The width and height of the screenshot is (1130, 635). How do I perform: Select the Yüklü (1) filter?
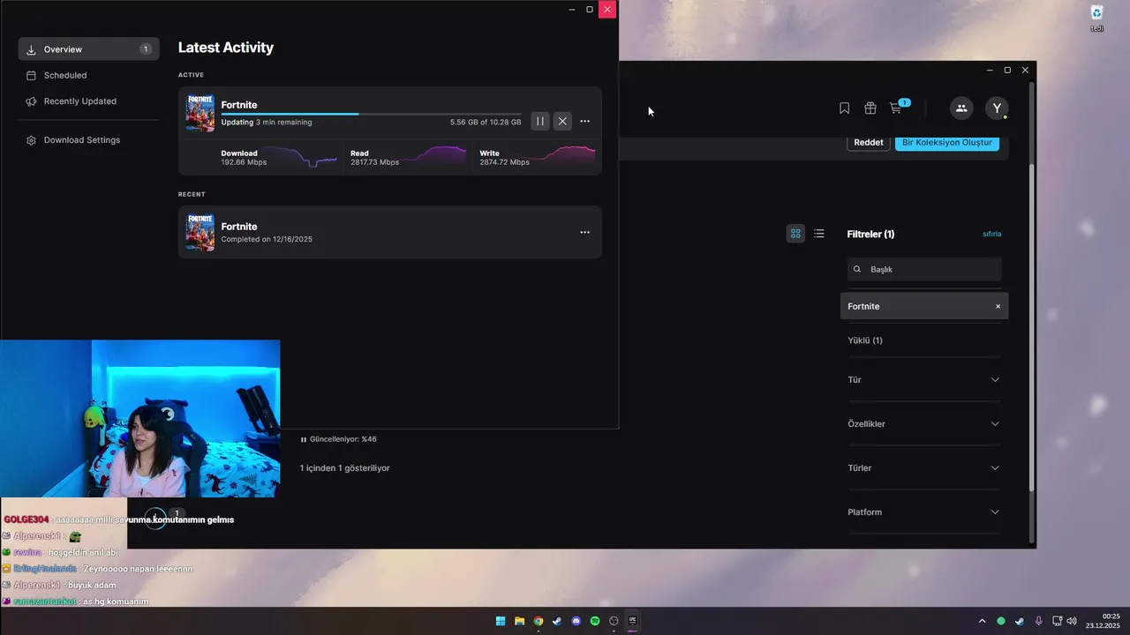[x=865, y=340]
